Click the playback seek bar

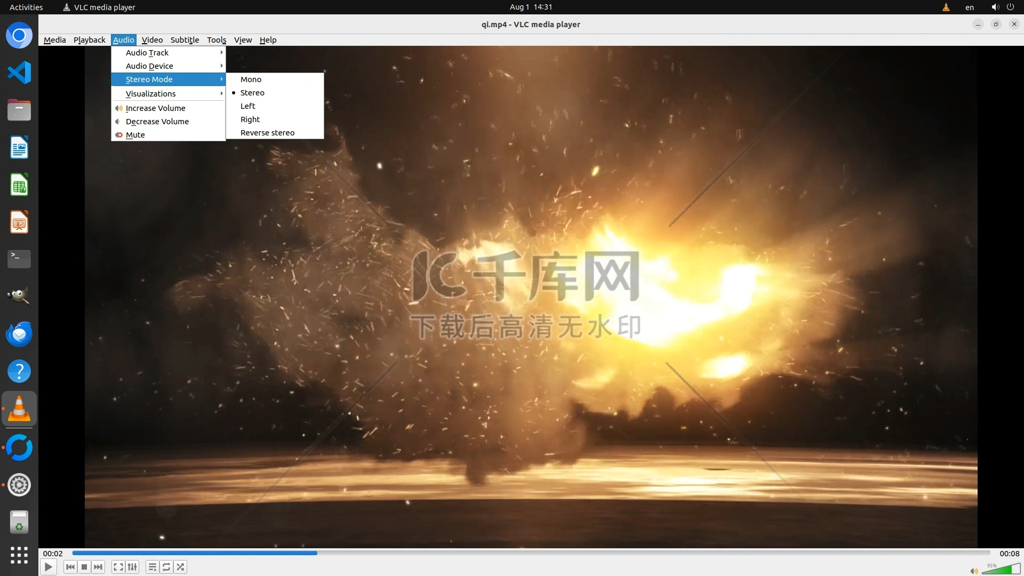(x=531, y=553)
